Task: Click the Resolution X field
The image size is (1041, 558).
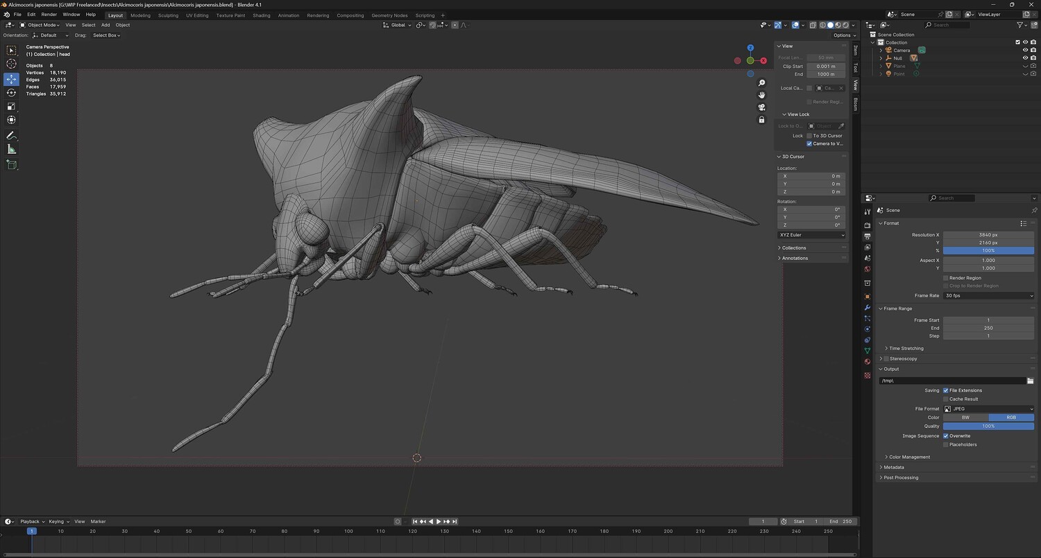Action: pyautogui.click(x=988, y=235)
